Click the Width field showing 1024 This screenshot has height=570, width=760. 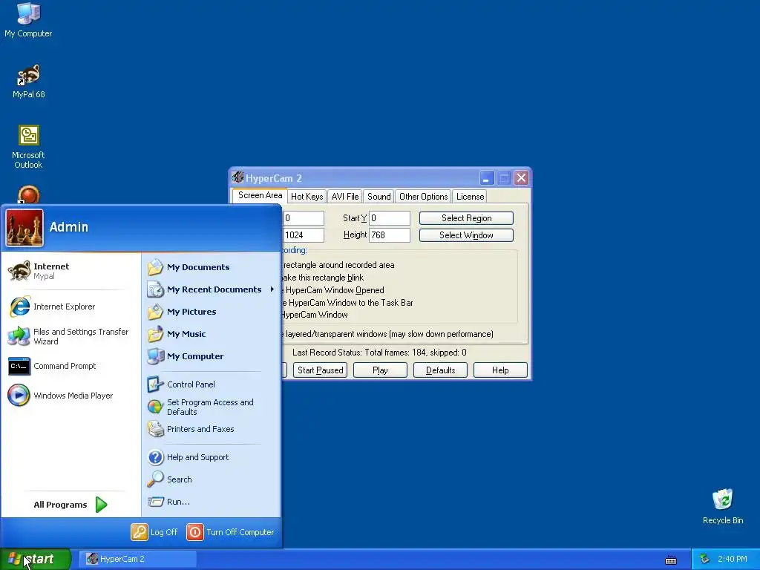304,235
